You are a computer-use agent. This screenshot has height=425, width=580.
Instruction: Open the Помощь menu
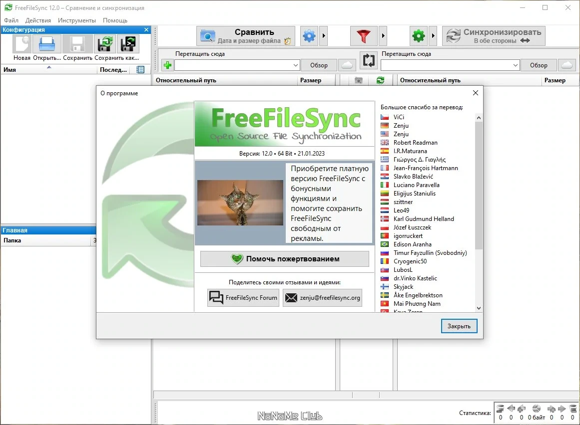115,20
